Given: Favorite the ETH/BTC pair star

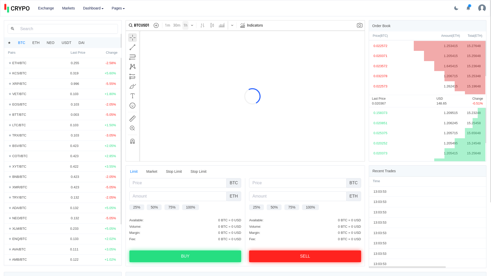Looking at the screenshot, I should click(10, 63).
